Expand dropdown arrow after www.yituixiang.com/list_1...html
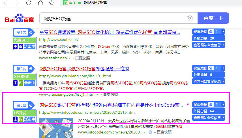Image resolution: width=242 pixels, height=138 pixels. (98, 95)
